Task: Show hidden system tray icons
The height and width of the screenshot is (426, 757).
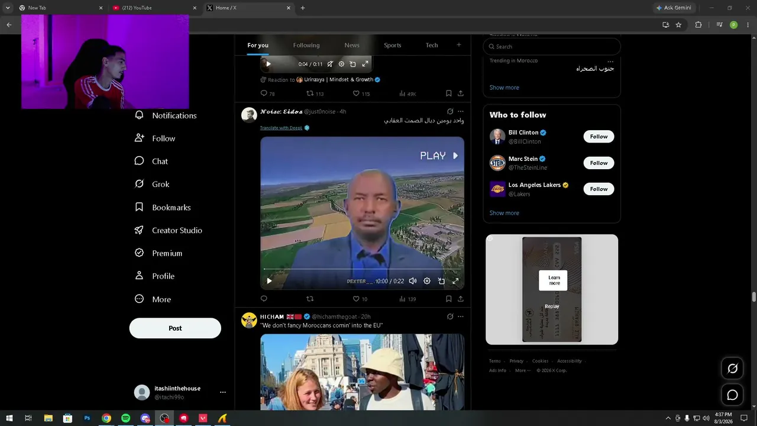Action: click(668, 418)
